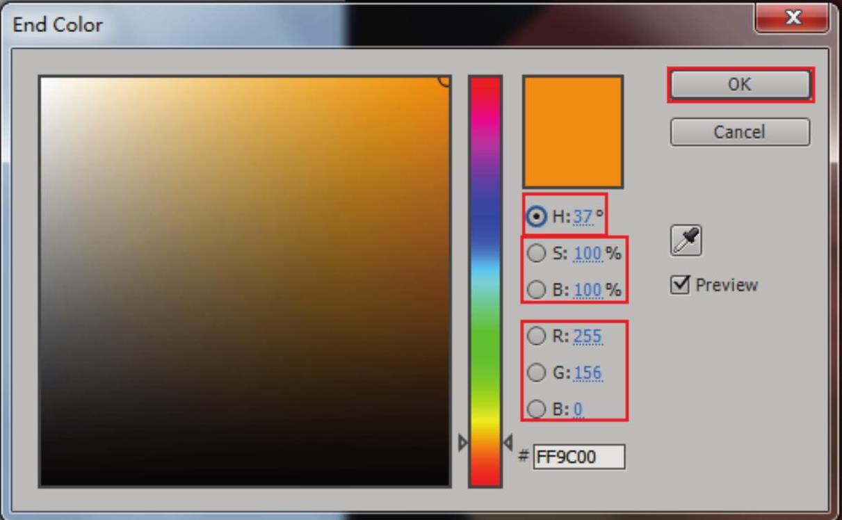Click the brightness value 100
Screen dimensions: 842x520
tap(588, 290)
